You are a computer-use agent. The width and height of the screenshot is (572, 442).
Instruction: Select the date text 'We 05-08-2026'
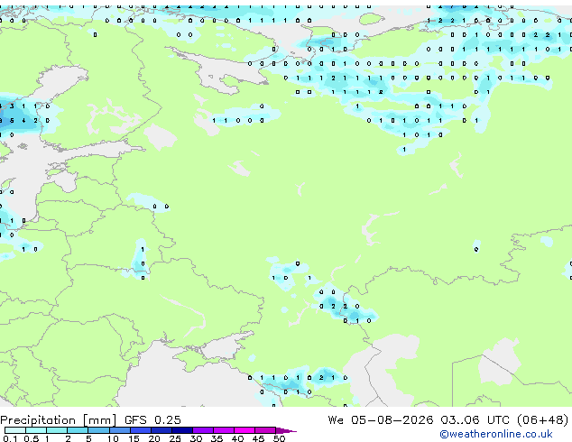[381, 420]
